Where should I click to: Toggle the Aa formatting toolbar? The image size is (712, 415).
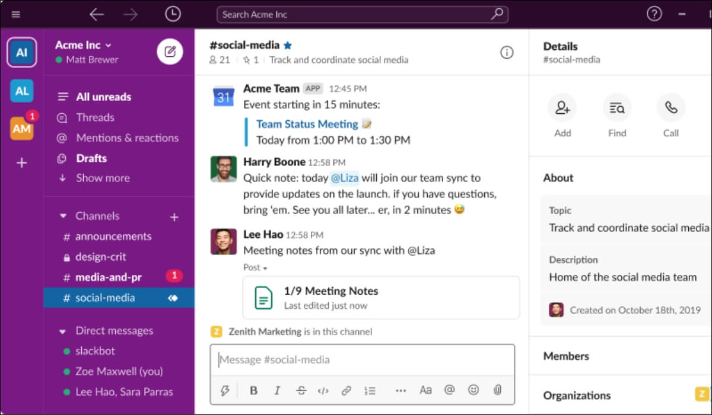point(425,390)
